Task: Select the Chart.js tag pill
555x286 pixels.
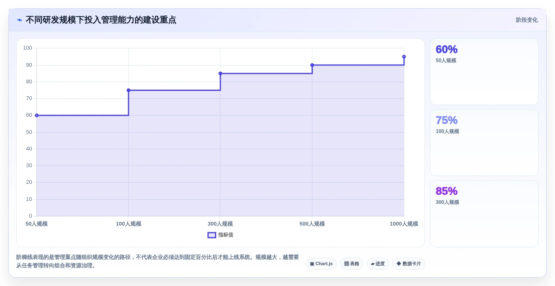Action: pyautogui.click(x=321, y=264)
